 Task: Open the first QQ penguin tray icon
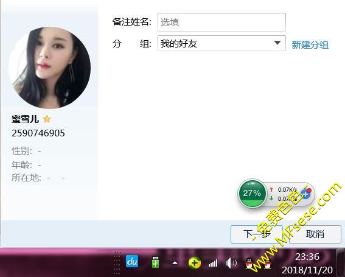(x=250, y=263)
